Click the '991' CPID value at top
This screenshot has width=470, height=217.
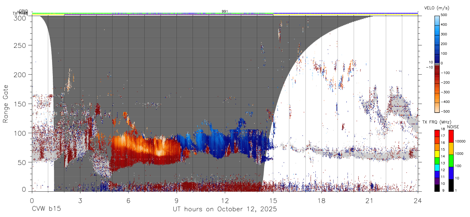point(225,11)
